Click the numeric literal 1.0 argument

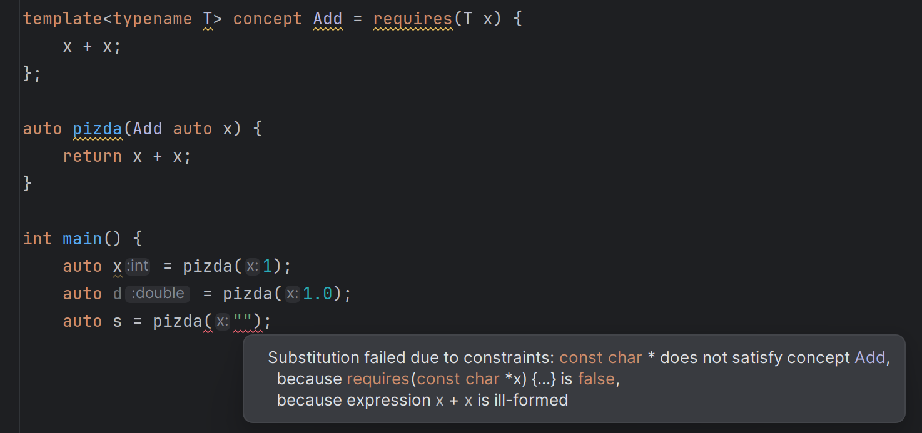317,294
